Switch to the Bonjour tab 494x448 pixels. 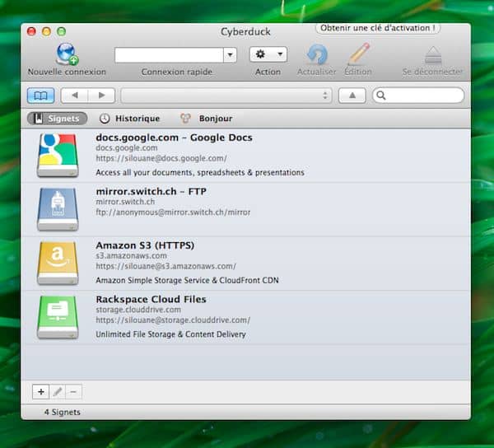tap(207, 119)
